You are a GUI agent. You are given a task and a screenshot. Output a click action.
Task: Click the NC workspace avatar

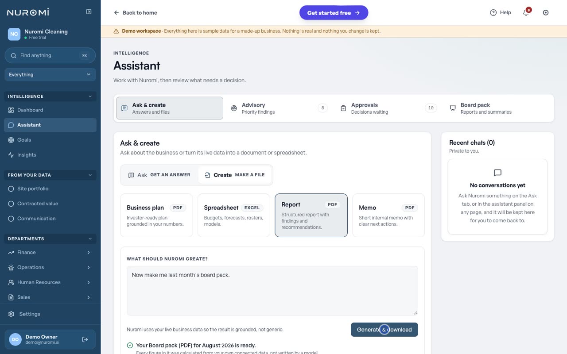click(x=14, y=34)
